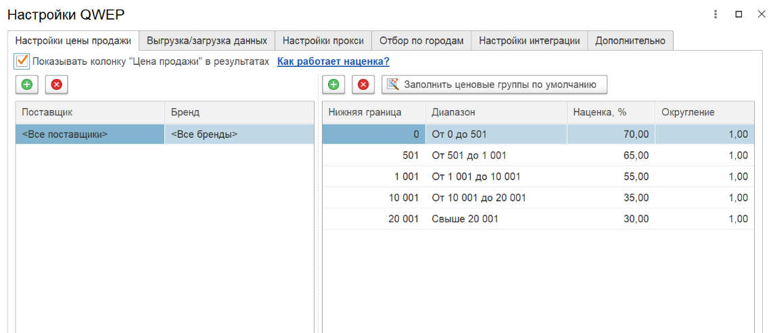The width and height of the screenshot is (771, 333).
Task: Select the 'От 501 до 1 001' row
Action: (x=538, y=156)
